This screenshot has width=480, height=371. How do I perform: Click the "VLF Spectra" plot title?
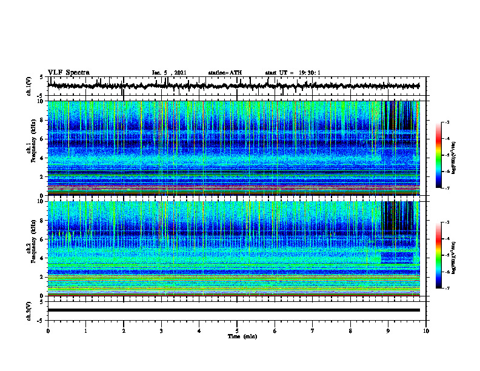click(68, 73)
